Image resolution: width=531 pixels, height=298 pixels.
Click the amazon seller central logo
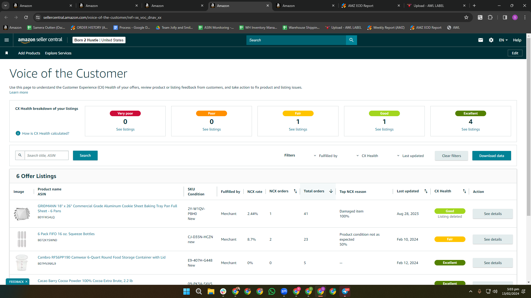40,40
